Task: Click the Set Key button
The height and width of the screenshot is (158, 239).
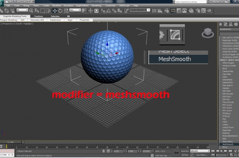Action: tap(185, 155)
